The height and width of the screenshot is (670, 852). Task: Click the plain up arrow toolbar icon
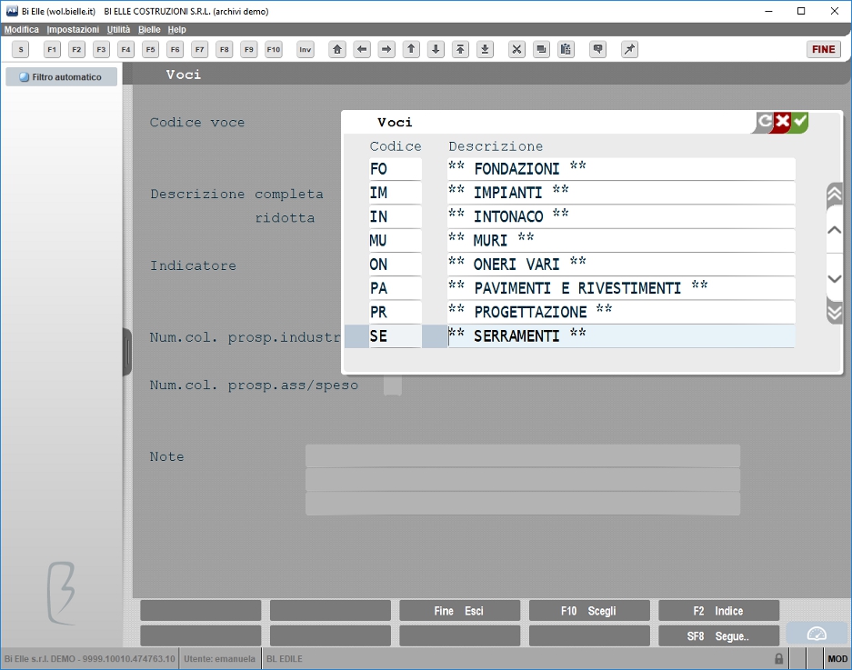(411, 49)
